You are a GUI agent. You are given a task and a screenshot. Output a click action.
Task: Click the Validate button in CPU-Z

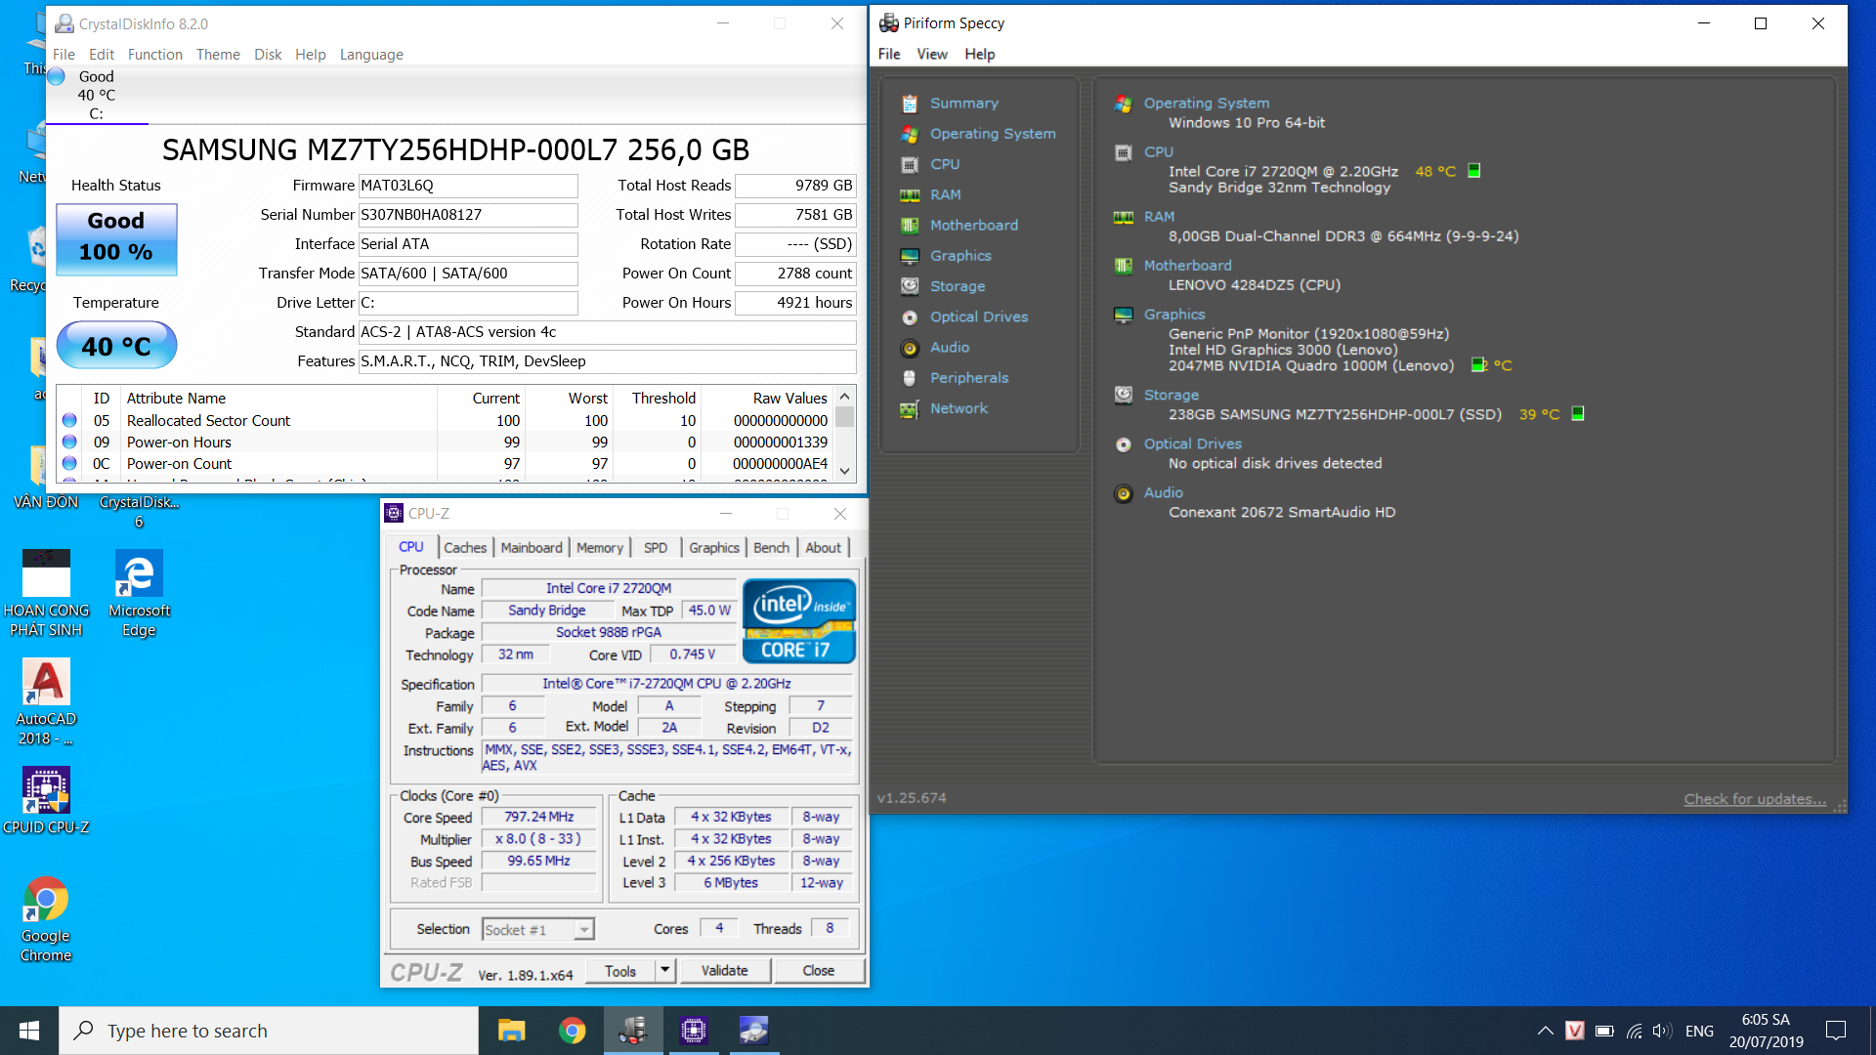(724, 970)
